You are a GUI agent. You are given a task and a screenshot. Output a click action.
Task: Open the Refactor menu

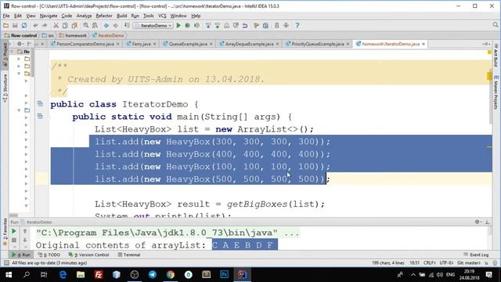click(104, 16)
